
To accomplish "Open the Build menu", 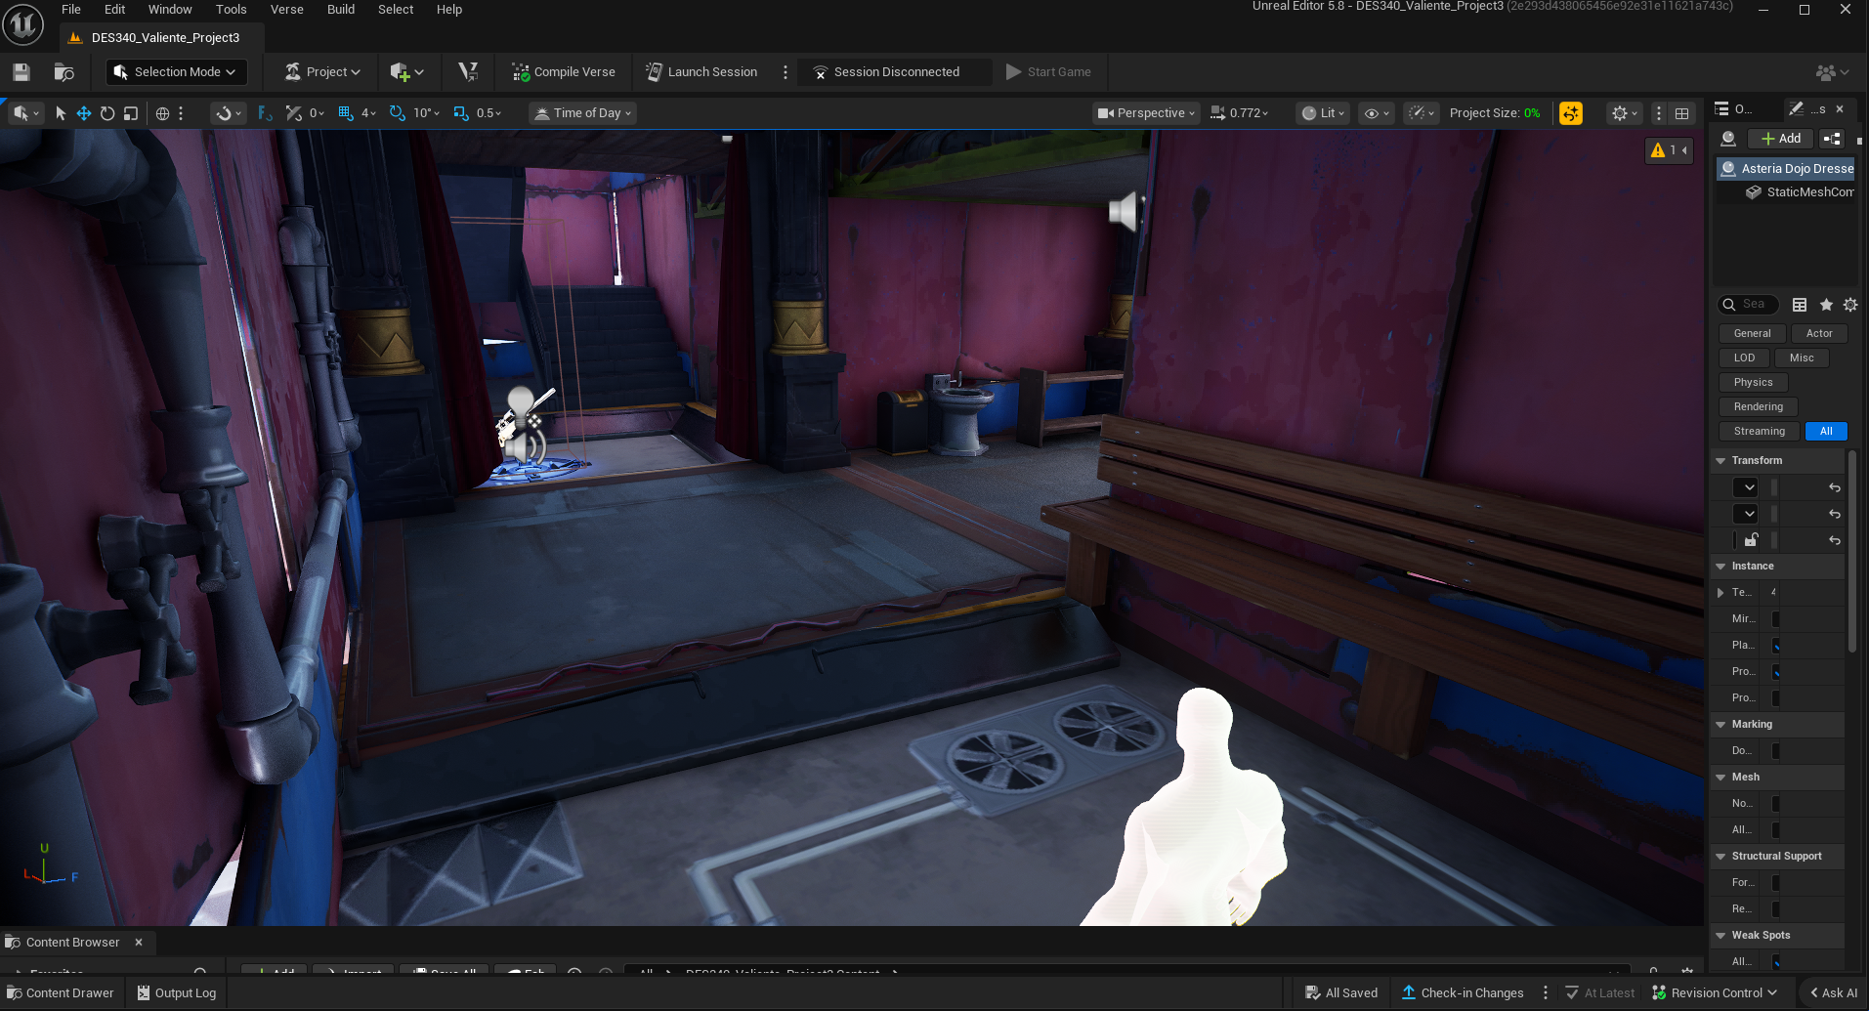I will pyautogui.click(x=341, y=10).
